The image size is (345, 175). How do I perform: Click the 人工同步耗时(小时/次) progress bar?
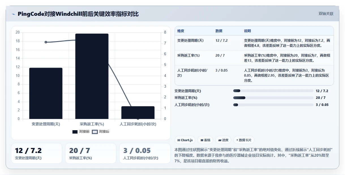(273, 105)
